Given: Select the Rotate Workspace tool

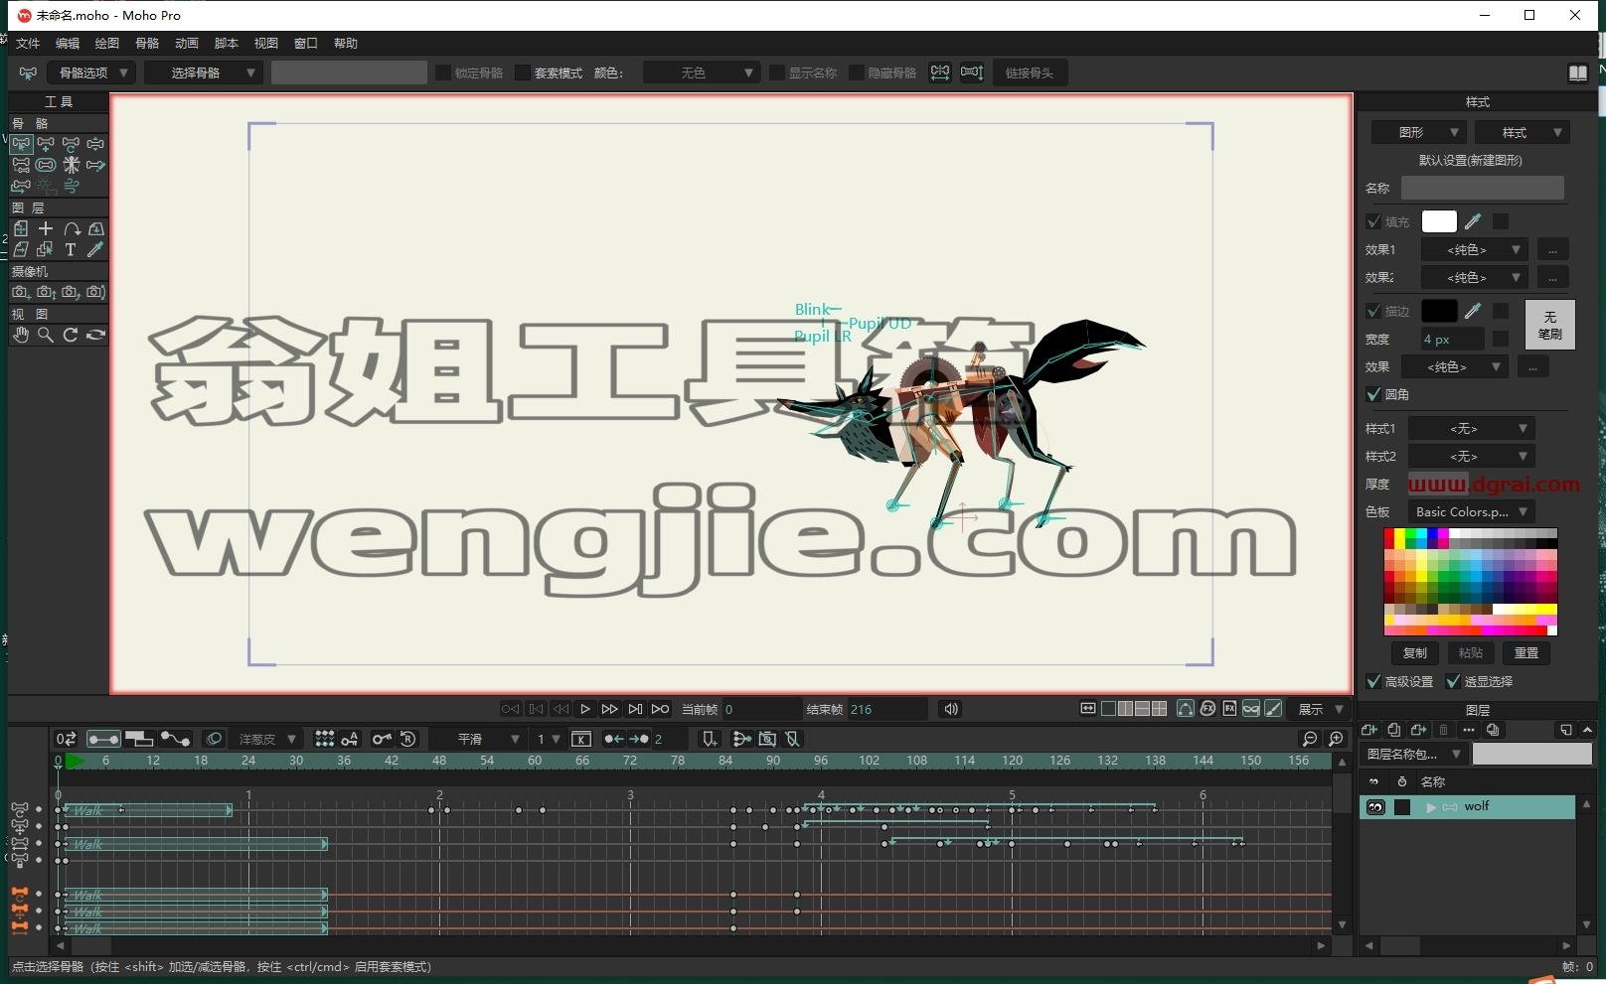Looking at the screenshot, I should (71, 335).
